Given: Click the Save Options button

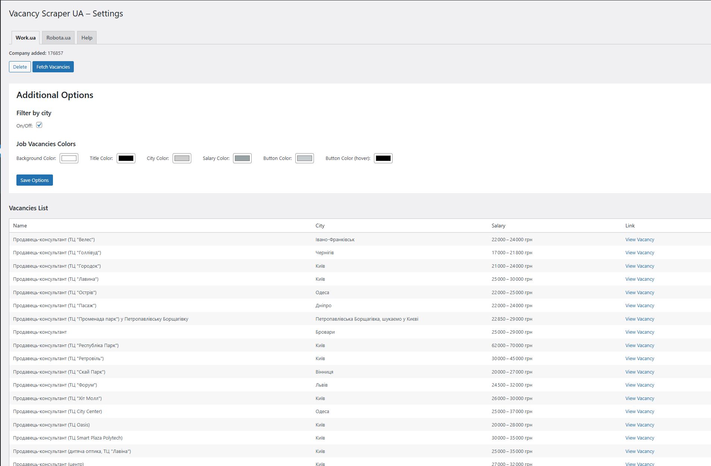Looking at the screenshot, I should (x=35, y=180).
